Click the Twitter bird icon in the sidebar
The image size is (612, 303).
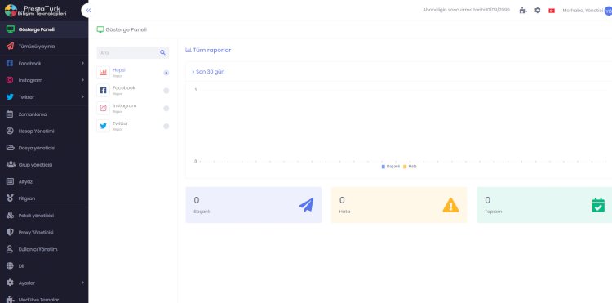(x=10, y=97)
